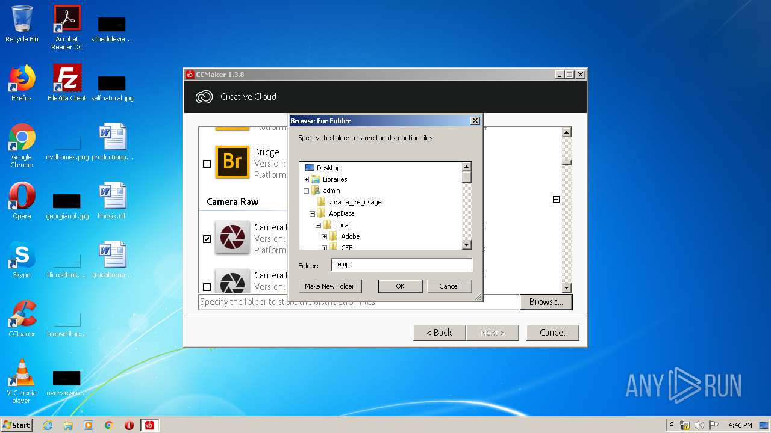Image resolution: width=771 pixels, height=433 pixels.
Task: Open Google Chrome desktop shortcut
Action: [x=22, y=146]
